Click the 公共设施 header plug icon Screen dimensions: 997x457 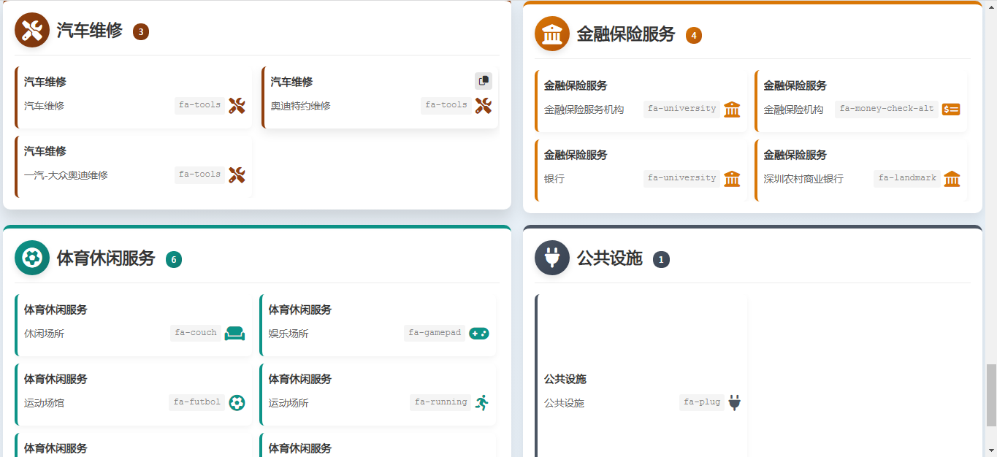pyautogui.click(x=552, y=258)
